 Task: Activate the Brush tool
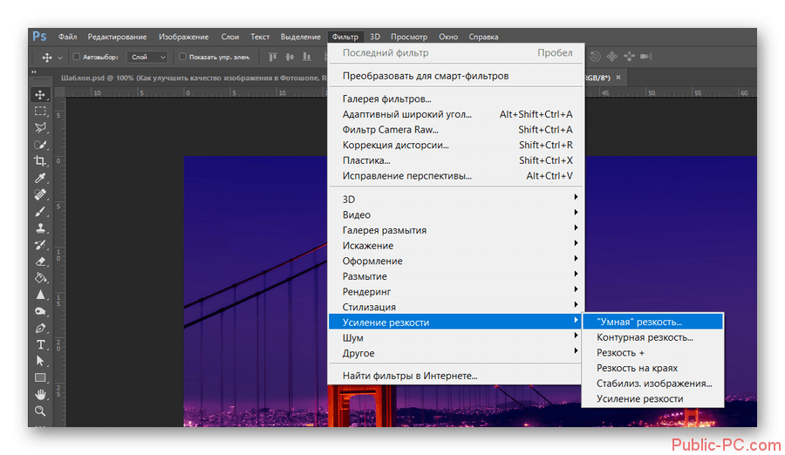(40, 211)
